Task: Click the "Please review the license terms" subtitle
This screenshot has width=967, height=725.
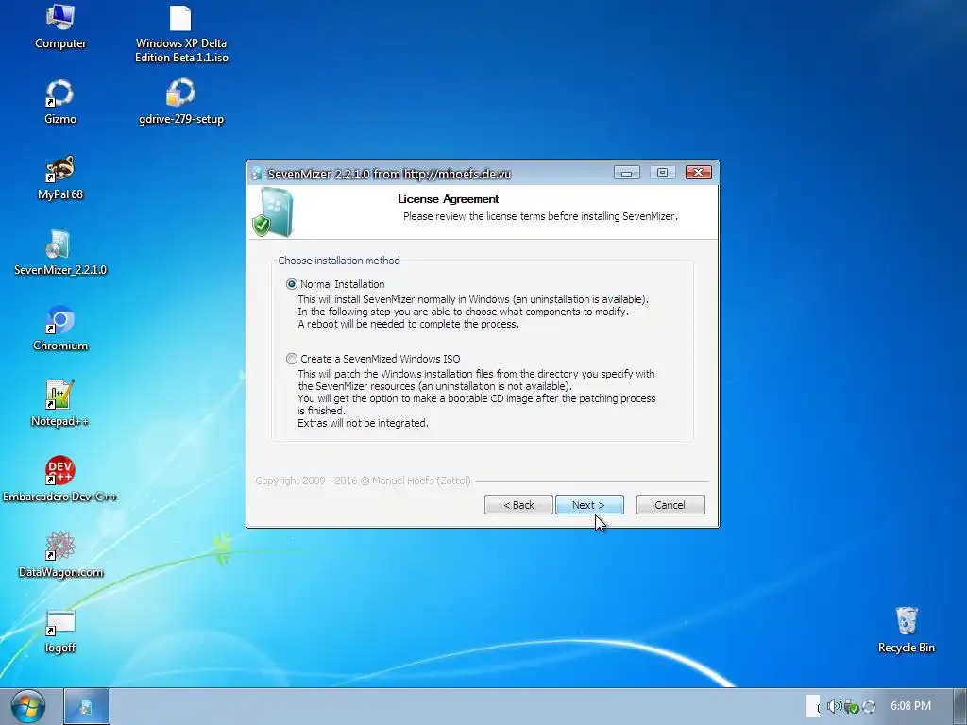Action: click(x=540, y=216)
